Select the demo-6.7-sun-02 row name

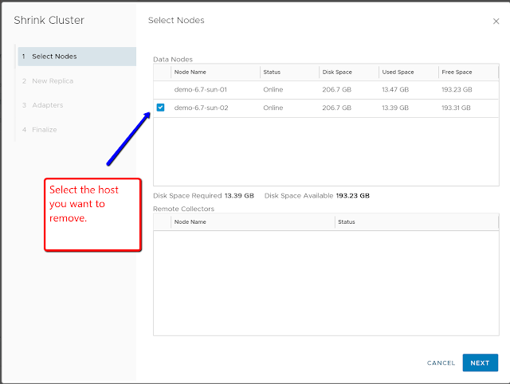click(x=201, y=108)
